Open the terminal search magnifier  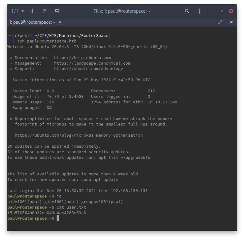pyautogui.click(x=187, y=11)
